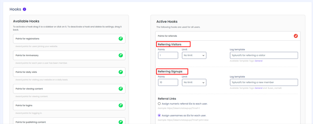Image resolution: width=313 pixels, height=124 pixels.
Task: Click the info icon next to Hooks
Action: tap(24, 9)
